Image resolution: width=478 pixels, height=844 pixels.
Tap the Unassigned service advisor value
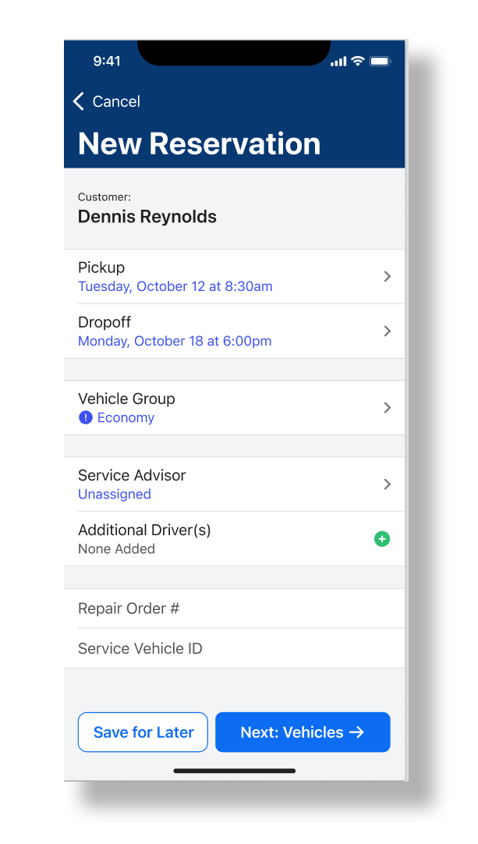(x=115, y=495)
